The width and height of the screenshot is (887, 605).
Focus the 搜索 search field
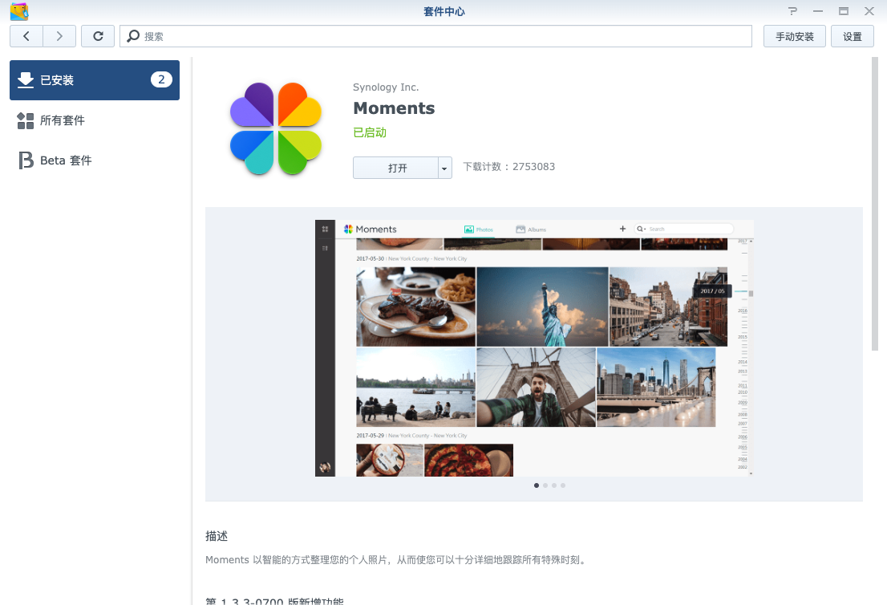(x=435, y=36)
